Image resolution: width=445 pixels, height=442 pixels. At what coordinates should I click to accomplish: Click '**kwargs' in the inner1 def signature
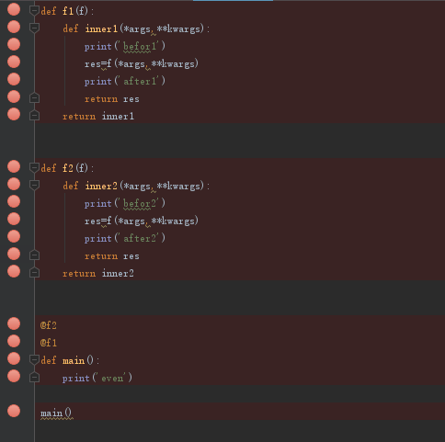[178, 29]
